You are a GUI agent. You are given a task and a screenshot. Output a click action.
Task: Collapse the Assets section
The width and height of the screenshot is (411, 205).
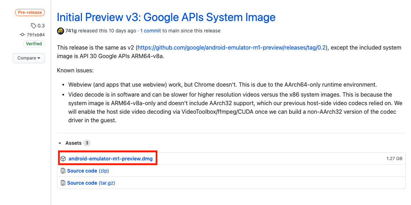tap(60, 143)
